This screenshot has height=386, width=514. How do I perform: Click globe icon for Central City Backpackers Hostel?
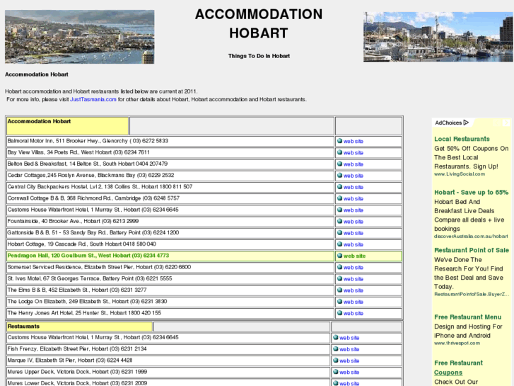(339, 187)
